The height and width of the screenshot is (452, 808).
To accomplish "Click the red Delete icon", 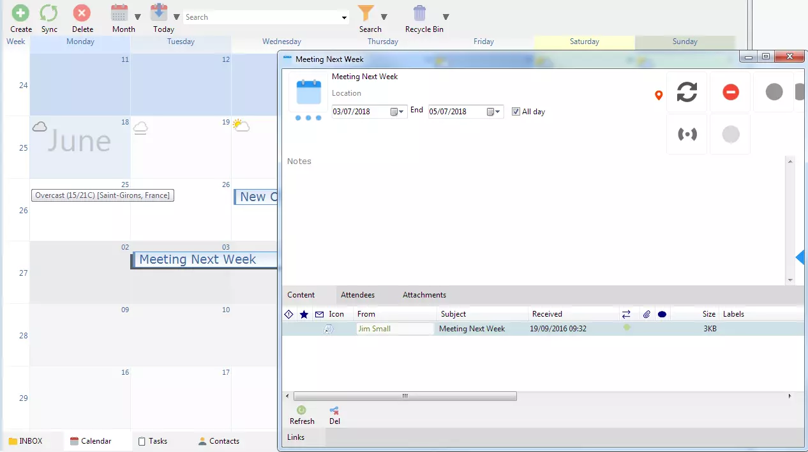I will tap(82, 13).
